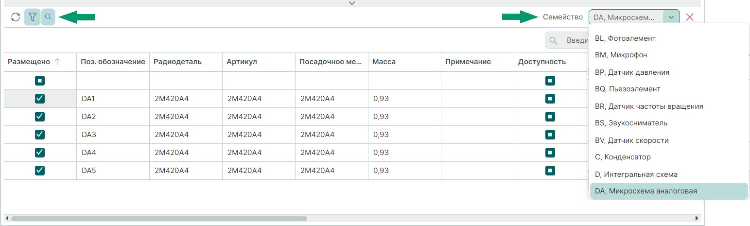
Task: Choose BQ, Пьезоэлемент option
Action: 669,89
